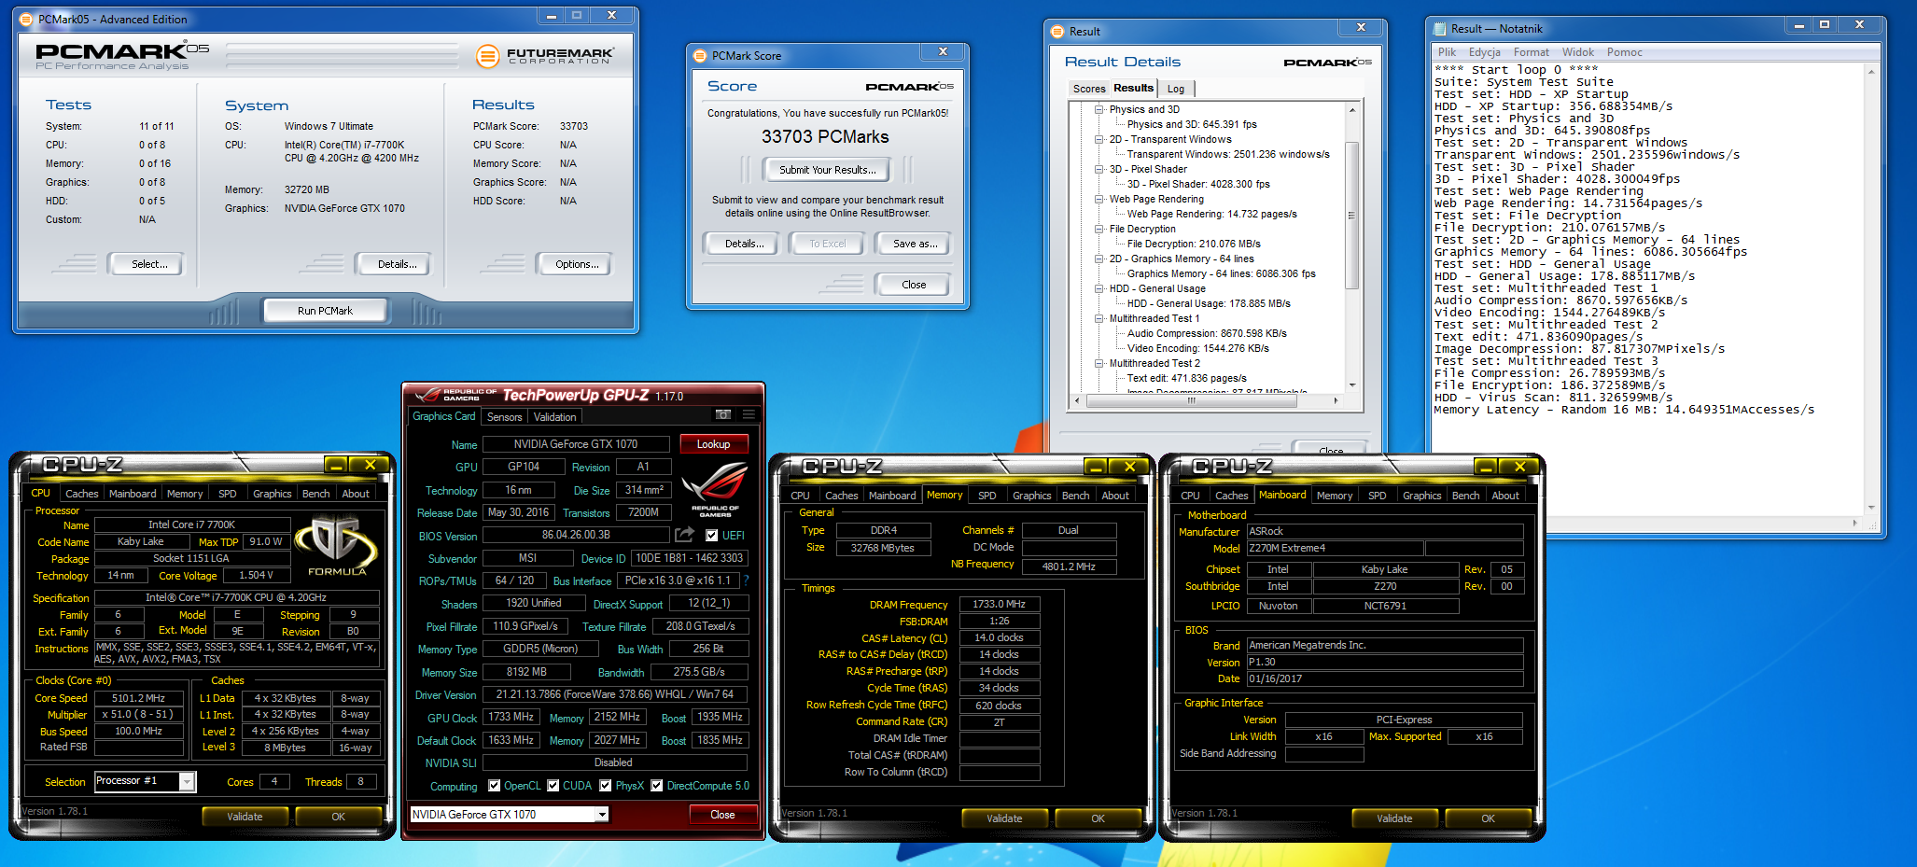Viewport: 1917px width, 867px height.
Task: Click the Name field showing NVIDIA GeForce GTX 1070
Action: tap(576, 444)
